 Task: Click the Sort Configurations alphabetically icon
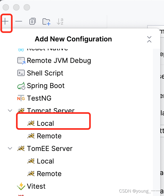60,21
